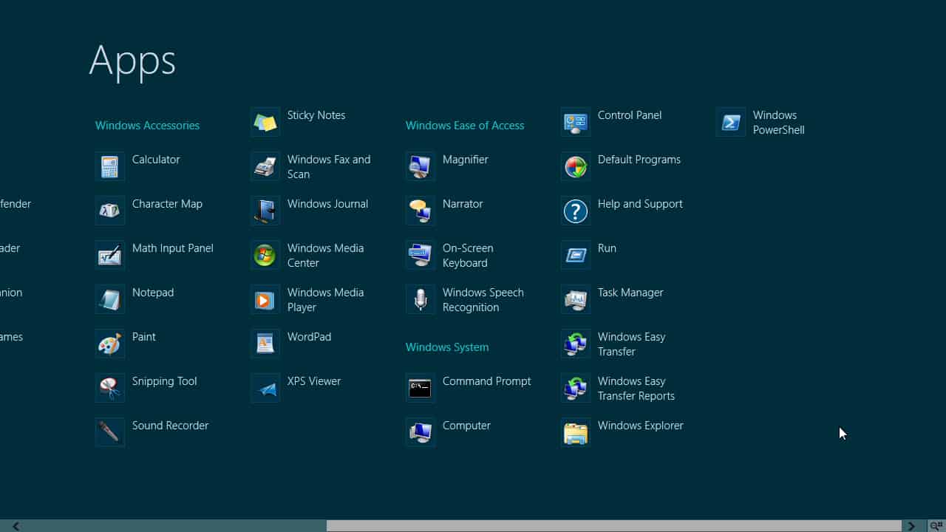The height and width of the screenshot is (532, 946).
Task: Click the Narrator icon
Action: click(421, 211)
